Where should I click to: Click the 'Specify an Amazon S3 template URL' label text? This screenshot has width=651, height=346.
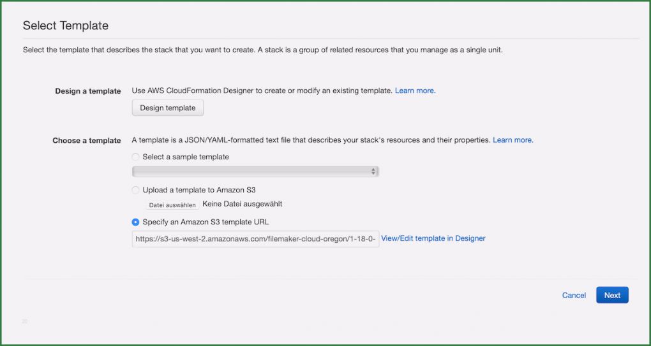pos(206,222)
